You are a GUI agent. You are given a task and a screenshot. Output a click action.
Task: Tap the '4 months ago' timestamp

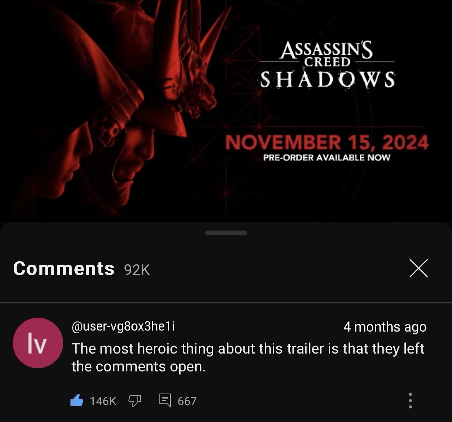pyautogui.click(x=385, y=327)
